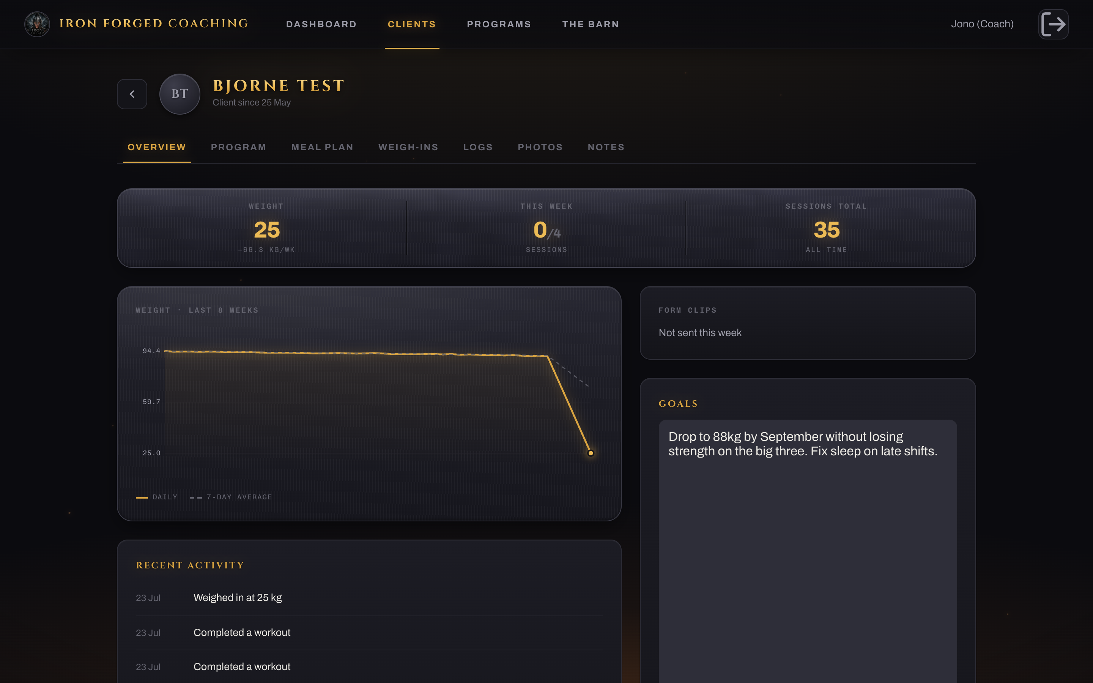Click the 25.0 axis label
Viewport: 1093px width, 683px height.
[151, 453]
